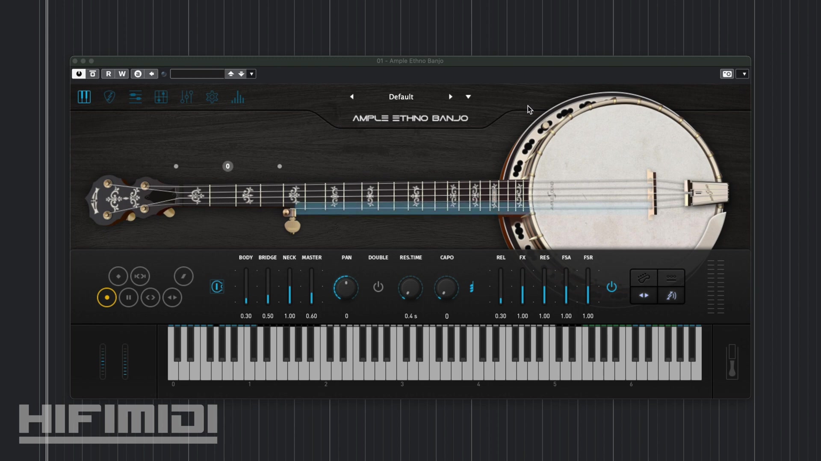Image resolution: width=821 pixels, height=461 pixels.
Task: Switch to the Strummer pick icon tab
Action: click(109, 97)
